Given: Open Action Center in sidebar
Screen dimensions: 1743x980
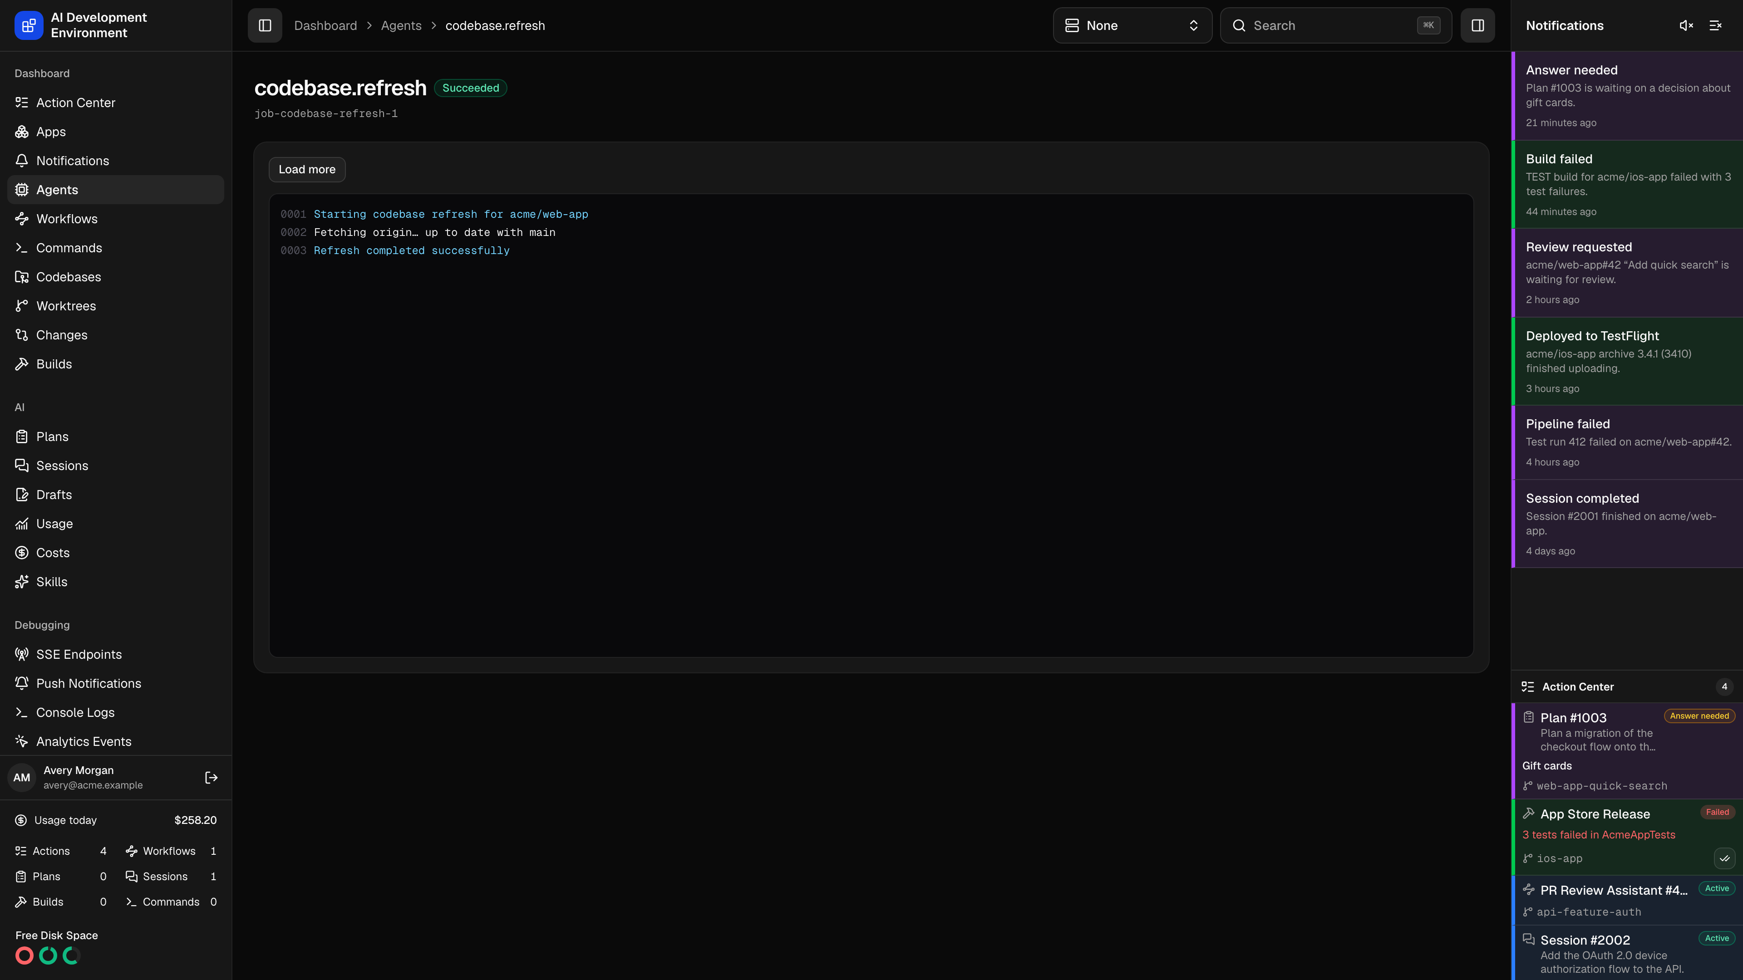Looking at the screenshot, I should pyautogui.click(x=116, y=103).
